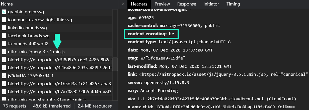Open the Response tab
The height and width of the screenshot is (110, 309).
pos(187,4)
